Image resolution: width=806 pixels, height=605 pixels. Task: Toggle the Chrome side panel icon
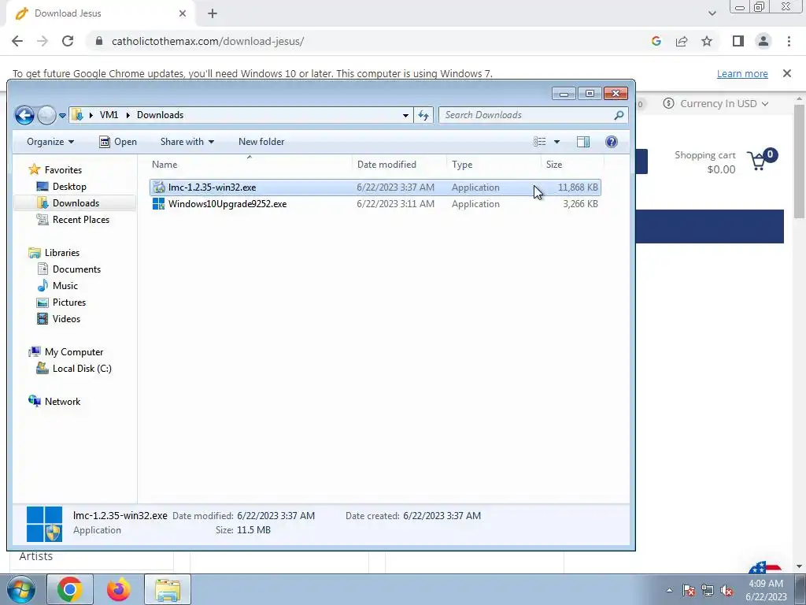pos(738,41)
